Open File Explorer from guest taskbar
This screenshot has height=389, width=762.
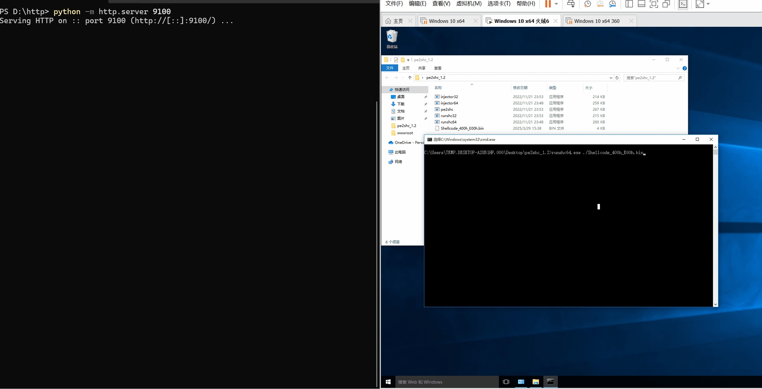tap(536, 382)
